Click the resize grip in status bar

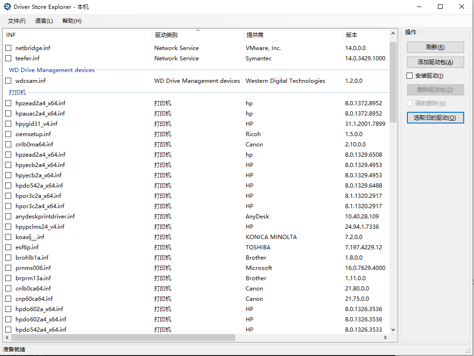click(x=469, y=351)
